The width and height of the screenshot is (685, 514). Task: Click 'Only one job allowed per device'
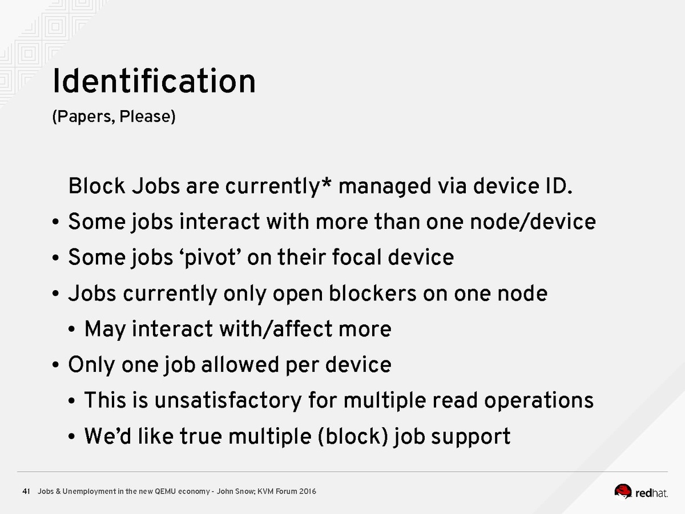tap(229, 365)
